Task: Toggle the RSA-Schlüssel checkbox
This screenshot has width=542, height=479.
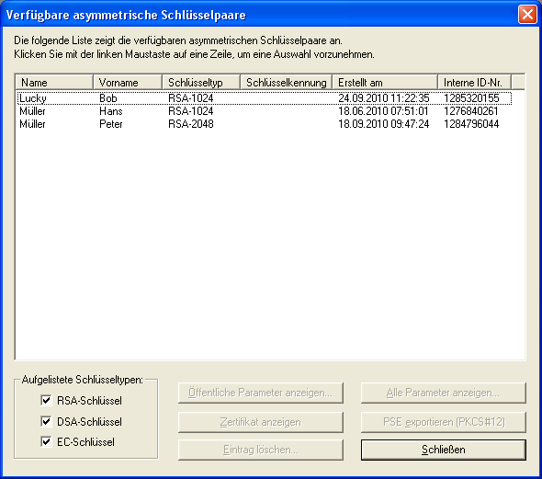Action: pyautogui.click(x=46, y=401)
